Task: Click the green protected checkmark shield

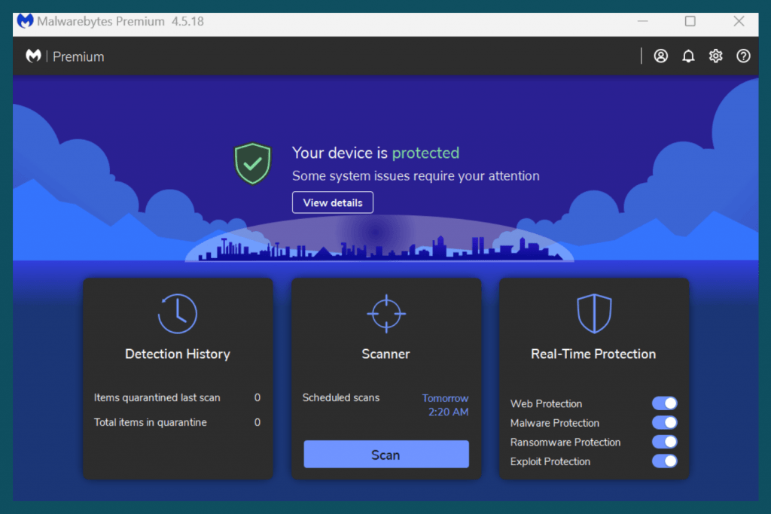Action: (x=252, y=163)
